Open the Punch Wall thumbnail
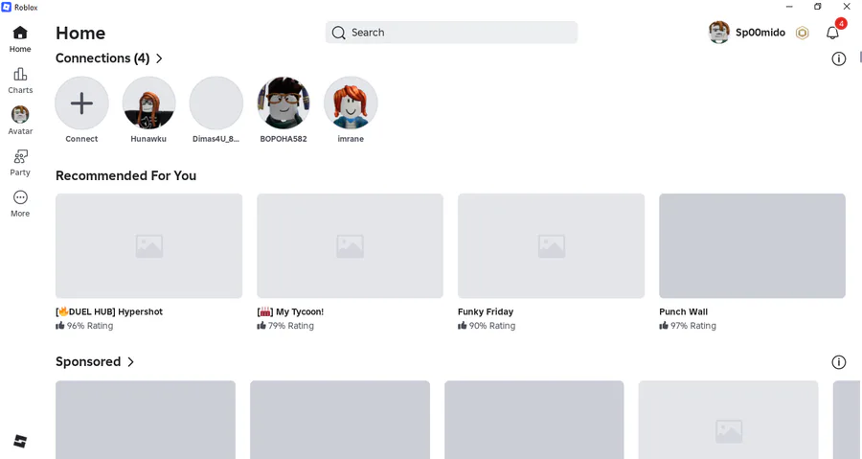 point(753,245)
